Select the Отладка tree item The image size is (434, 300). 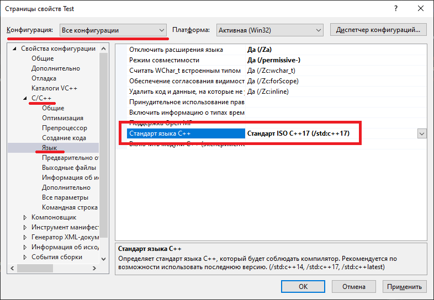pyautogui.click(x=44, y=78)
